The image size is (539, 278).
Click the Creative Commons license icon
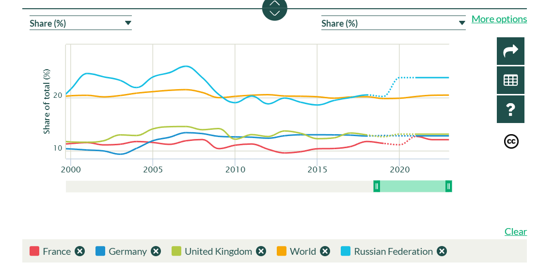(x=511, y=141)
